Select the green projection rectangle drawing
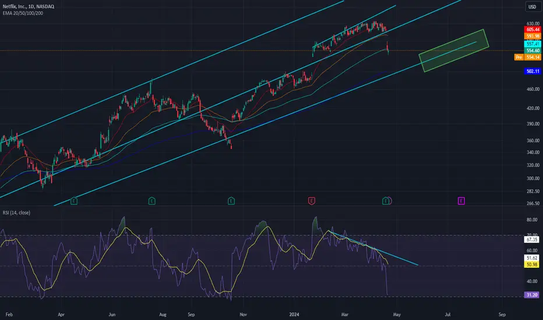 coord(454,51)
